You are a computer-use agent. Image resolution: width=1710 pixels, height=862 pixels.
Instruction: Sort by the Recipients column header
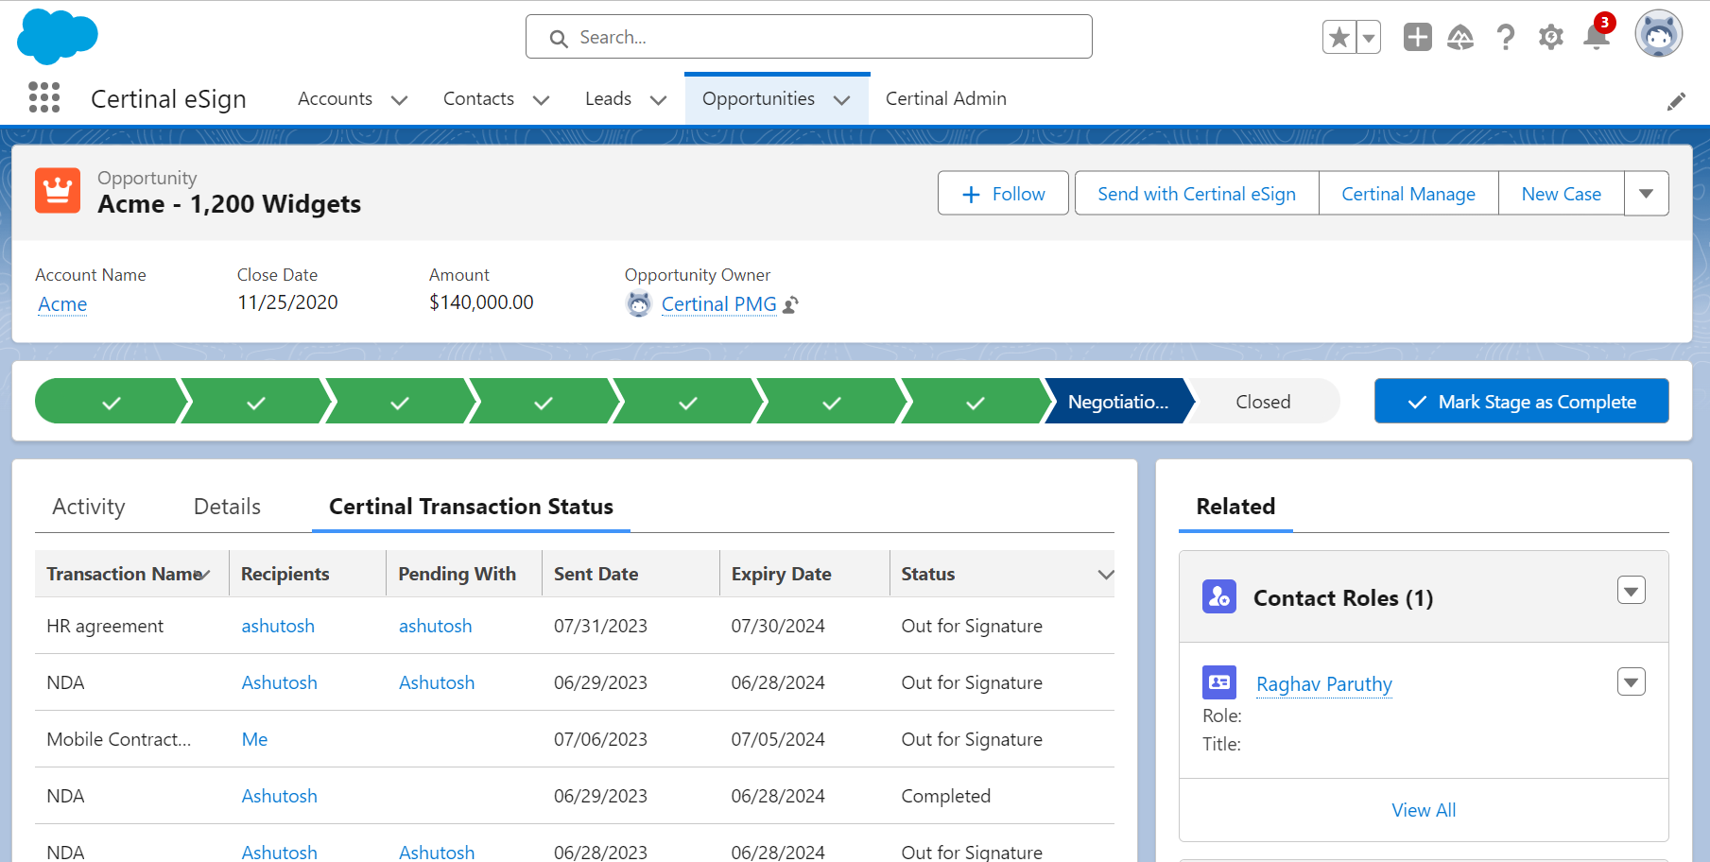click(285, 574)
